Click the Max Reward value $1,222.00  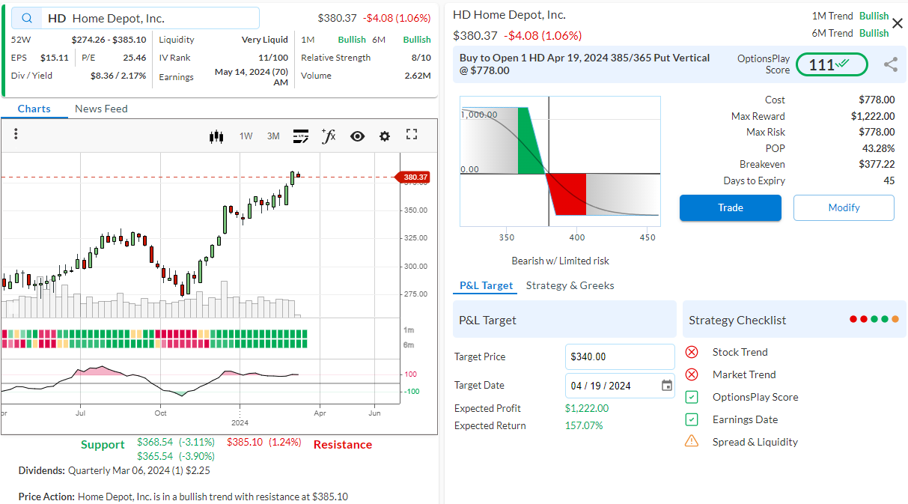[x=873, y=116]
